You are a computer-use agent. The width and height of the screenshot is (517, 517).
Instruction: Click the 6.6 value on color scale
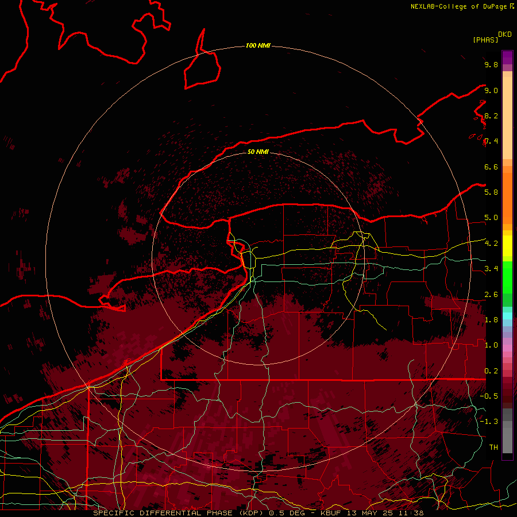click(x=491, y=167)
